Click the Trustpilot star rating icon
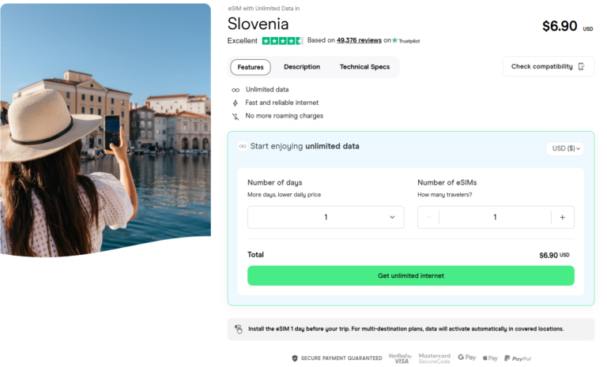 (281, 40)
